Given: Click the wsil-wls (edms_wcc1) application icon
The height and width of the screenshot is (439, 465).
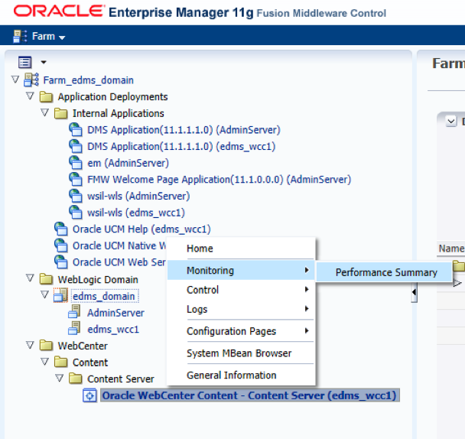Looking at the screenshot, I should (x=75, y=213).
